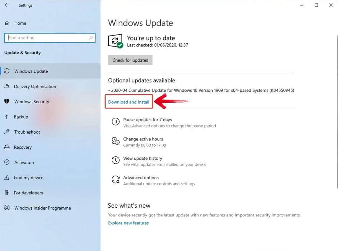The image size is (338, 251).
Task: Open the Windows Insider Programme page
Action: (7, 208)
